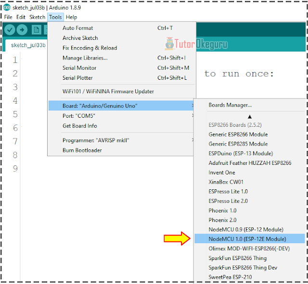The image size is (308, 284).
Task: Open the Sketch menu
Action: pos(38,17)
